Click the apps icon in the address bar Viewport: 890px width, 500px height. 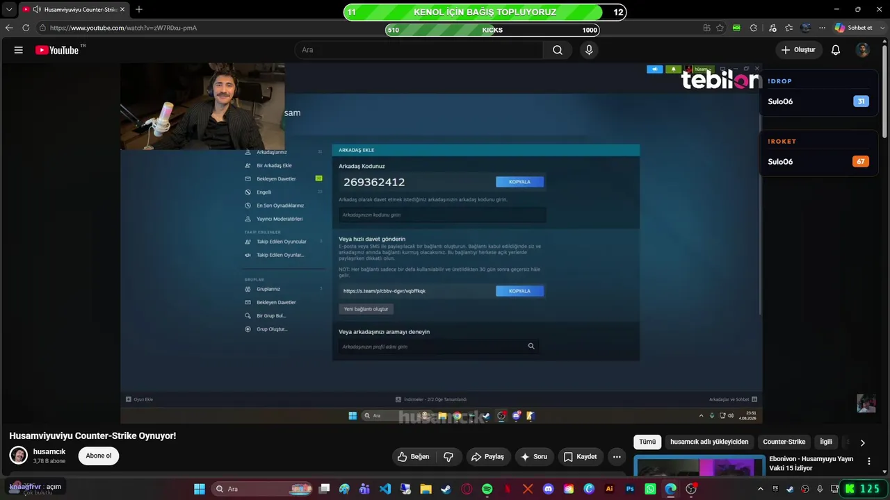[x=706, y=28]
